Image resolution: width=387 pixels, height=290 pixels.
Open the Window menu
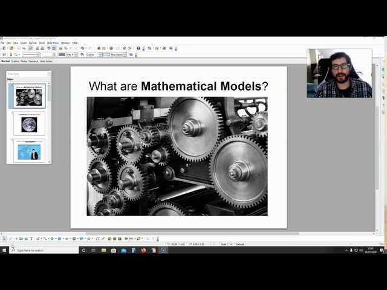pos(65,43)
